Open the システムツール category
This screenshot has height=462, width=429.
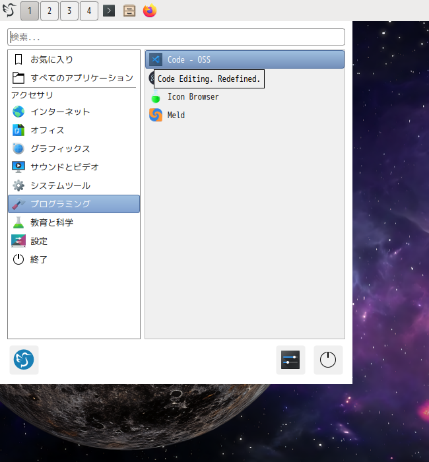tap(74, 185)
